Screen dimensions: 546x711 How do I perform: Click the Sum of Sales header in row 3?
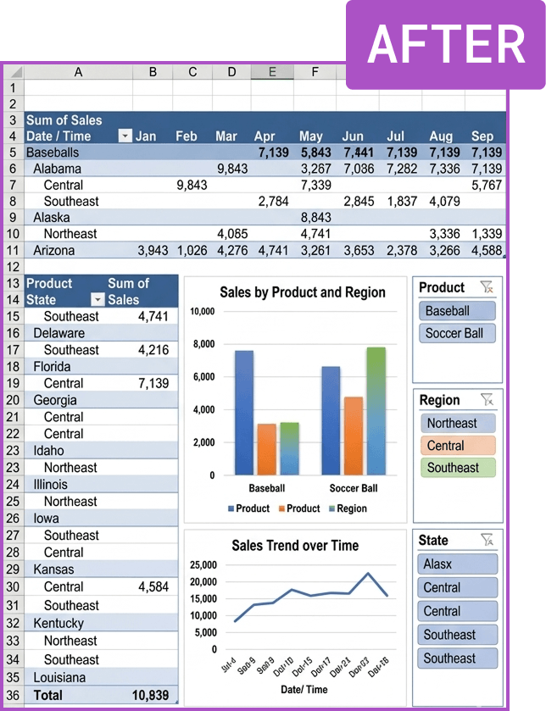point(64,120)
